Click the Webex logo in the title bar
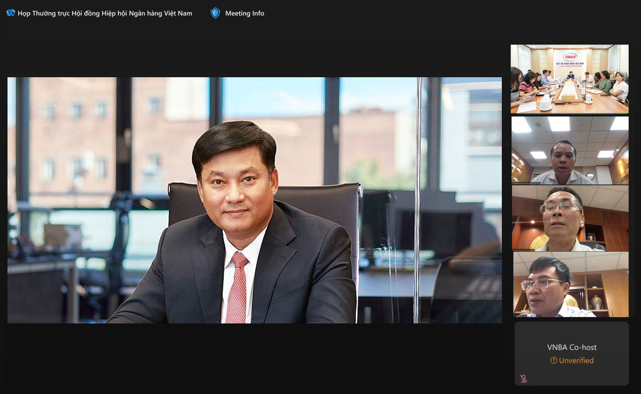Viewport: 641px width, 394px height. [x=11, y=13]
